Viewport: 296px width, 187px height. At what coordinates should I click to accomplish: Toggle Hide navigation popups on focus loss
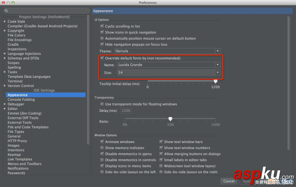[102, 44]
